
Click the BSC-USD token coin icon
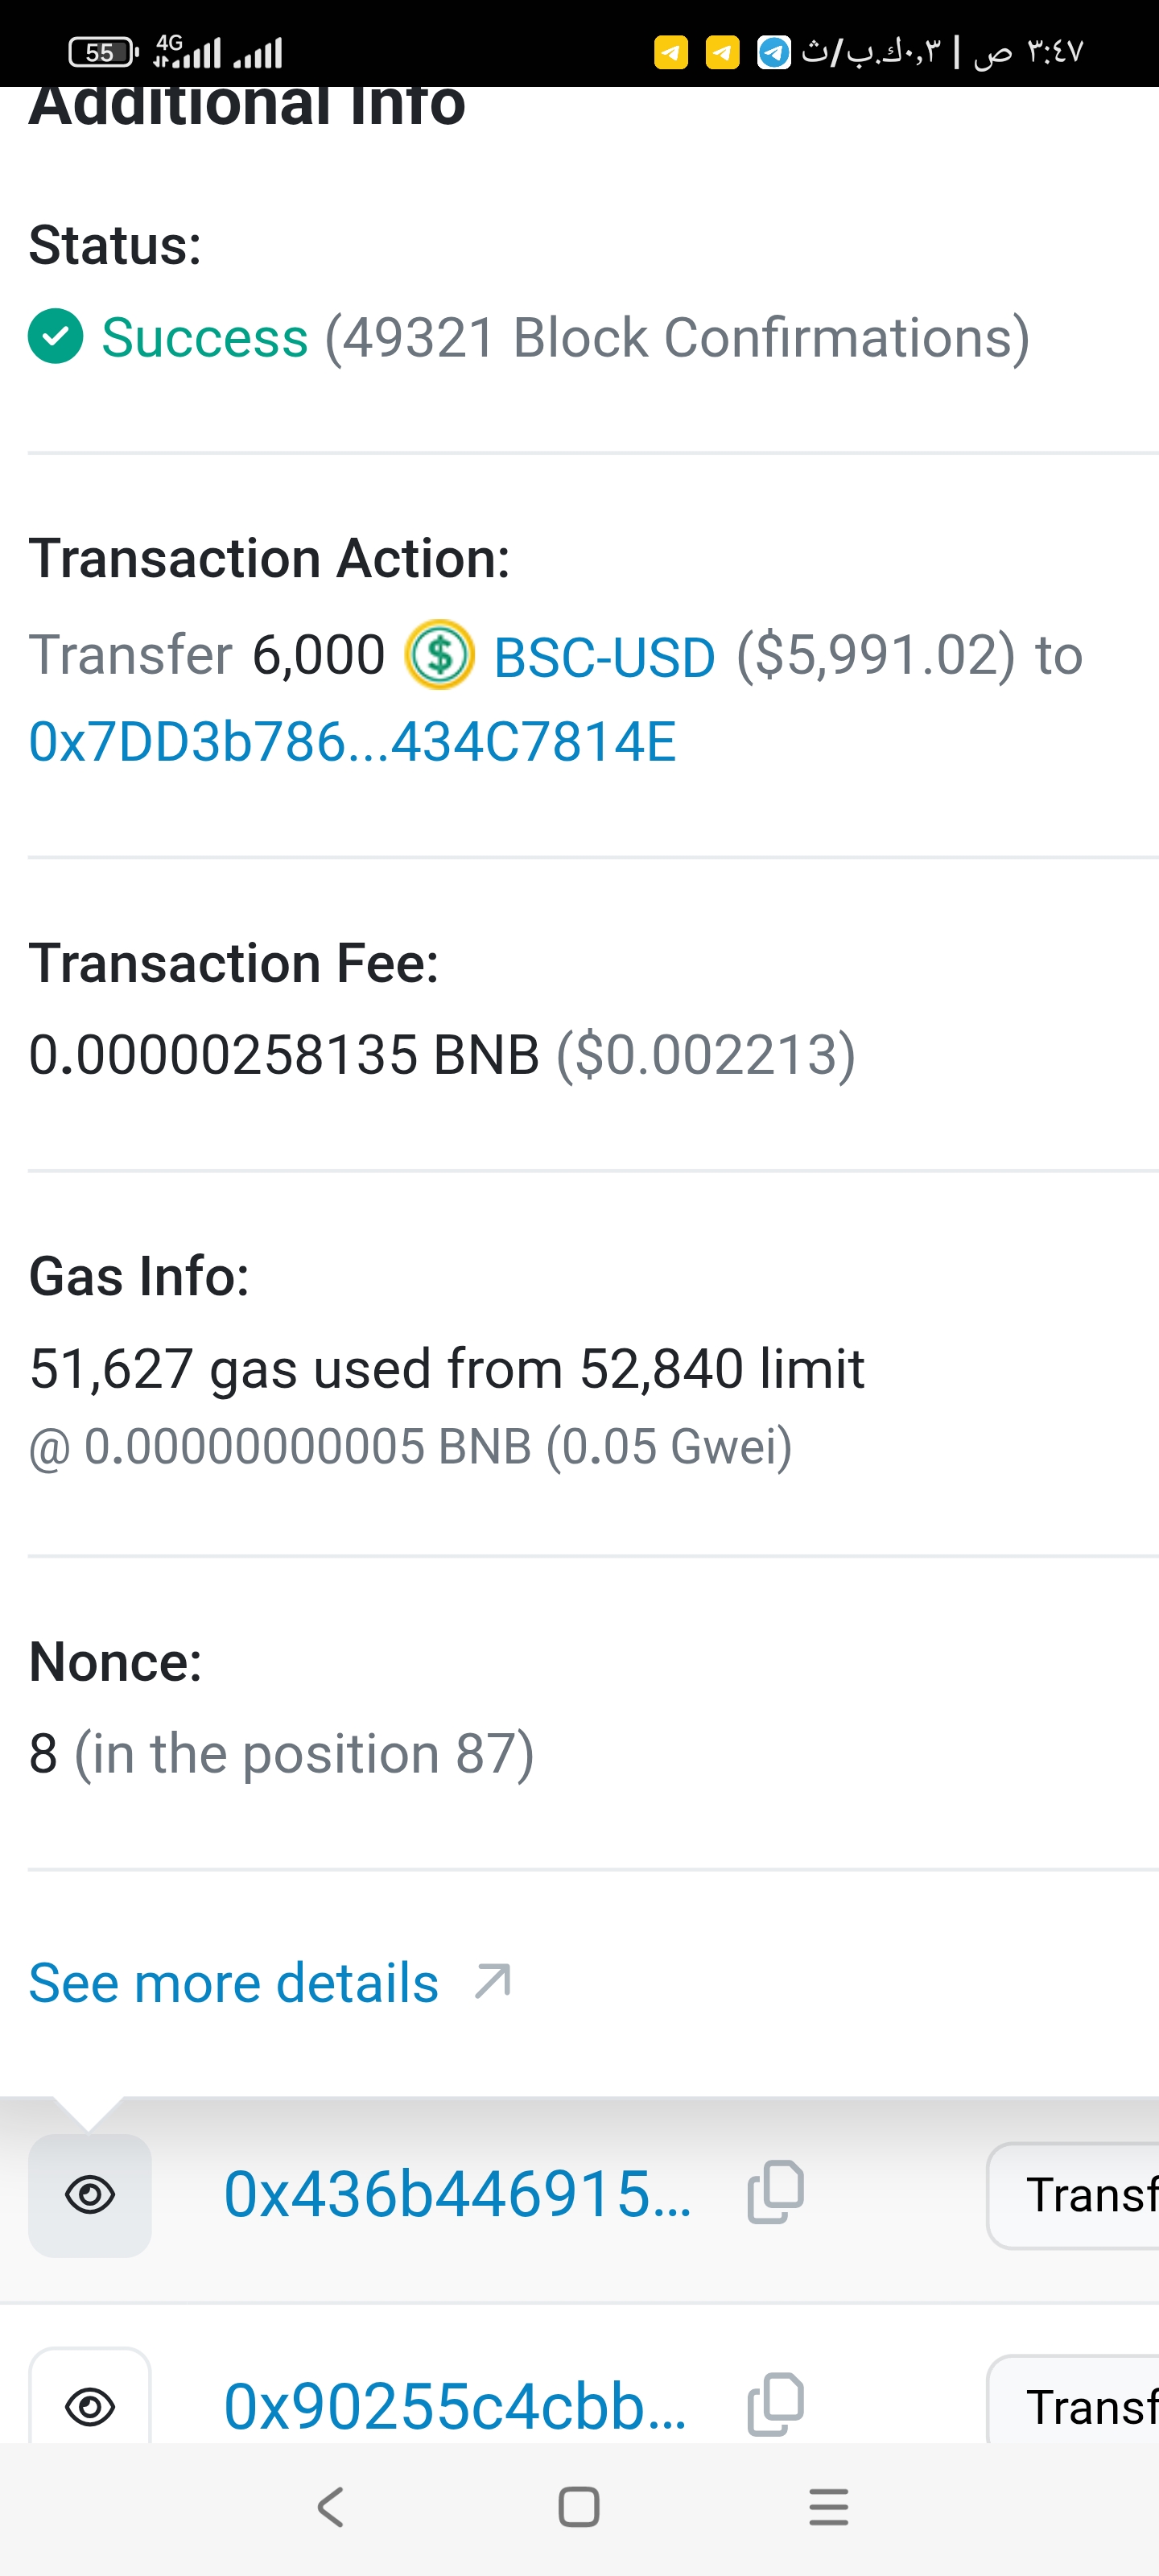click(x=439, y=655)
